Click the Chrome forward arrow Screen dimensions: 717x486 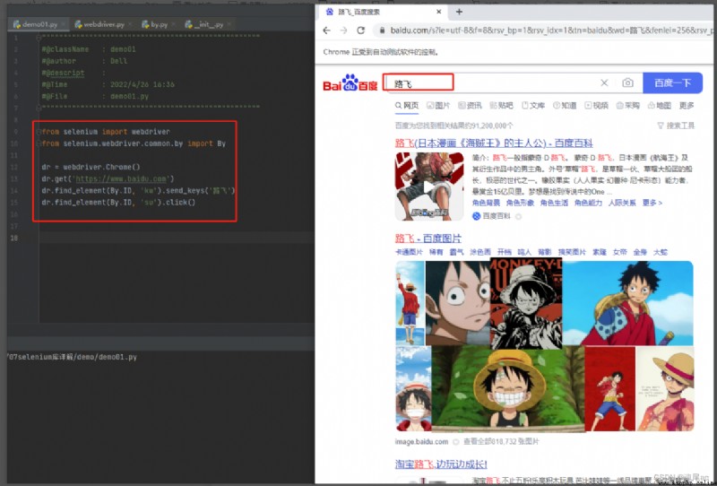pyautogui.click(x=343, y=30)
